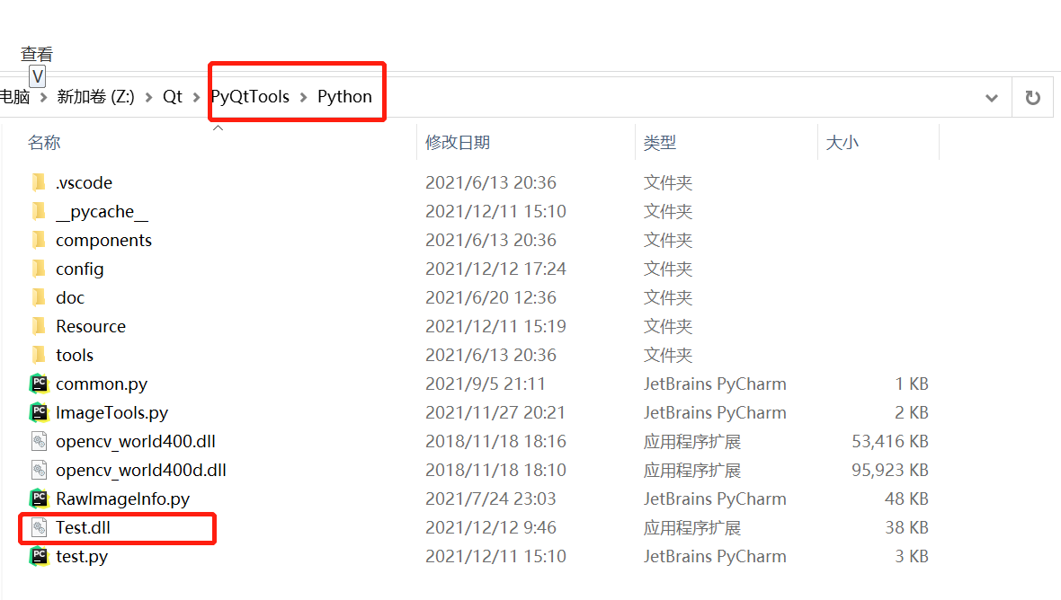
Task: Click the refresh icon on the address bar
Action: (1033, 96)
